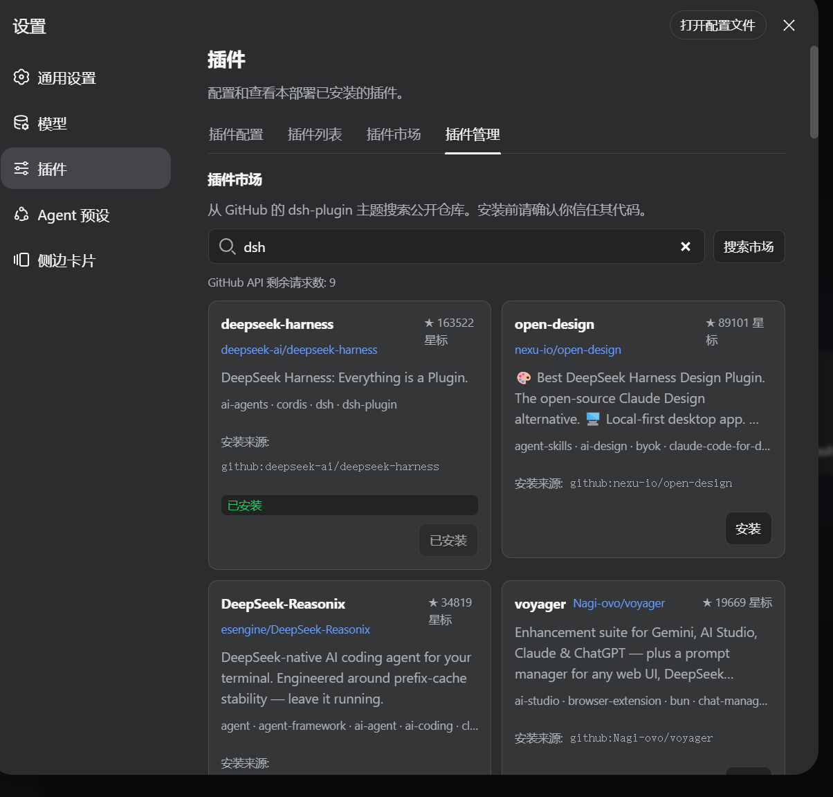This screenshot has width=833, height=797.
Task: Click DeepSeek Harness: Everything is a Plugin description
Action: (345, 377)
